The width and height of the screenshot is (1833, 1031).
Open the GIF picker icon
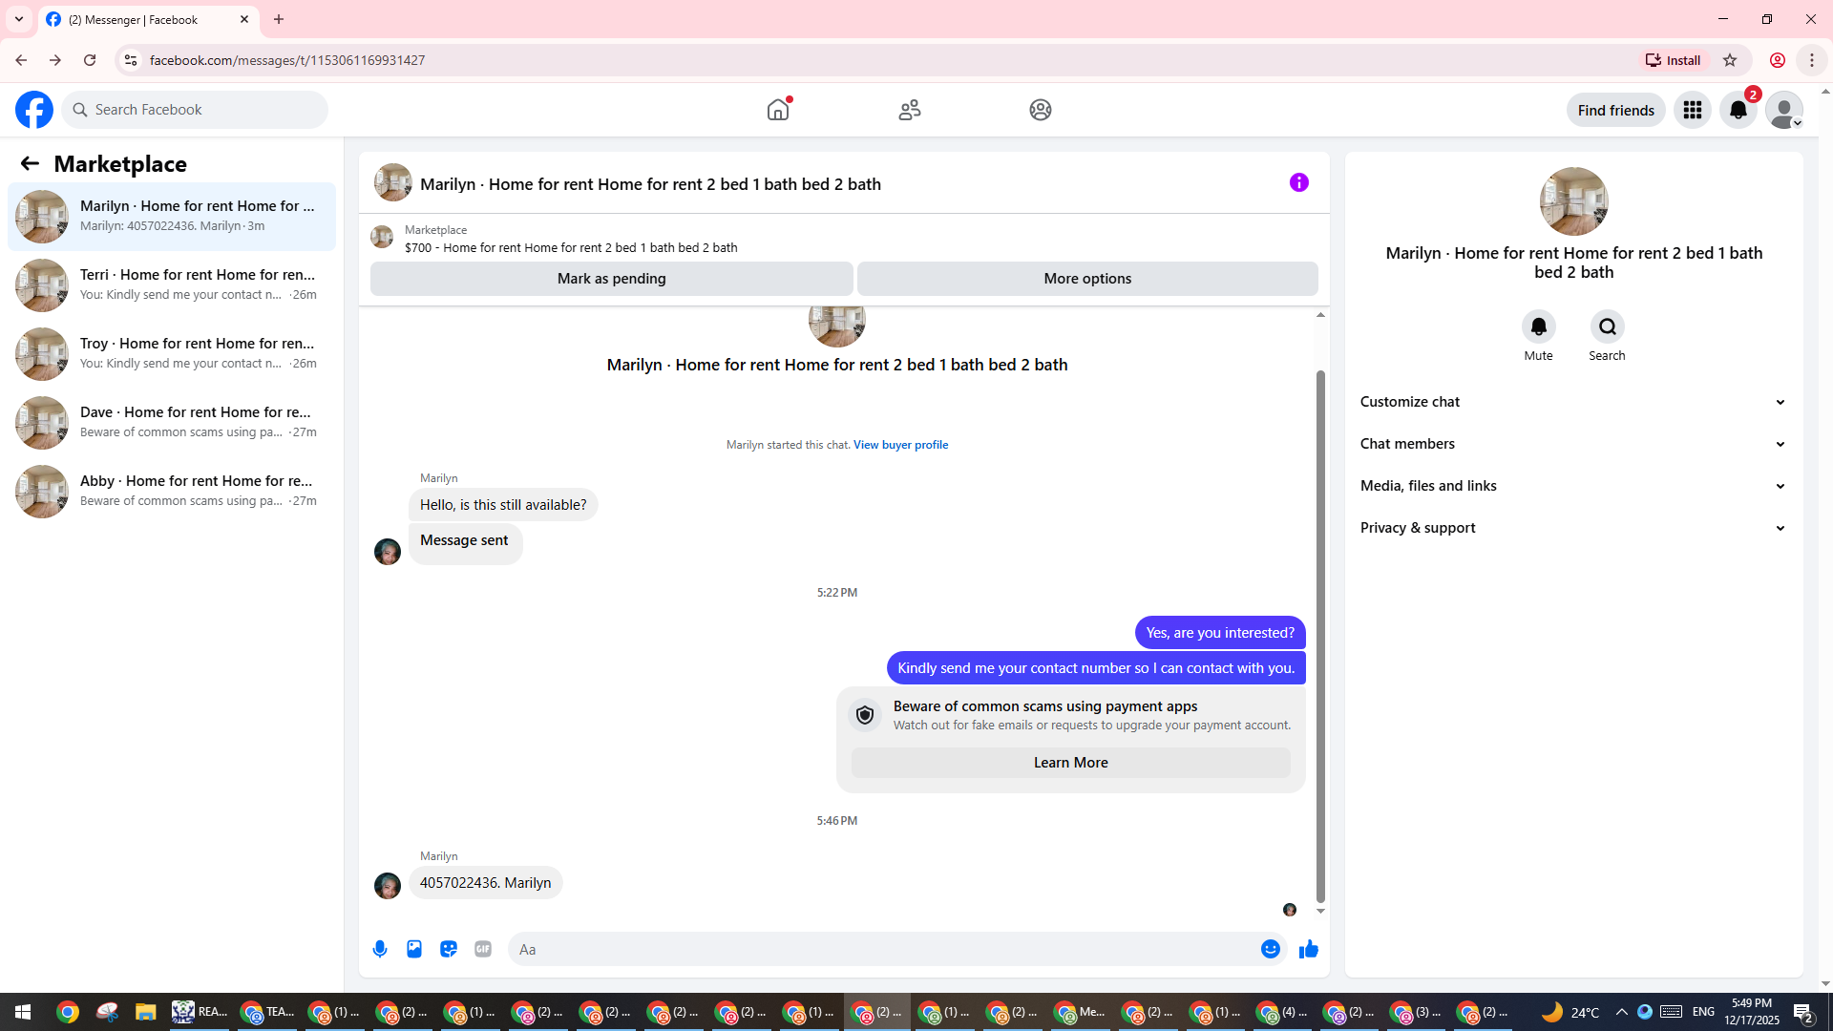(483, 949)
